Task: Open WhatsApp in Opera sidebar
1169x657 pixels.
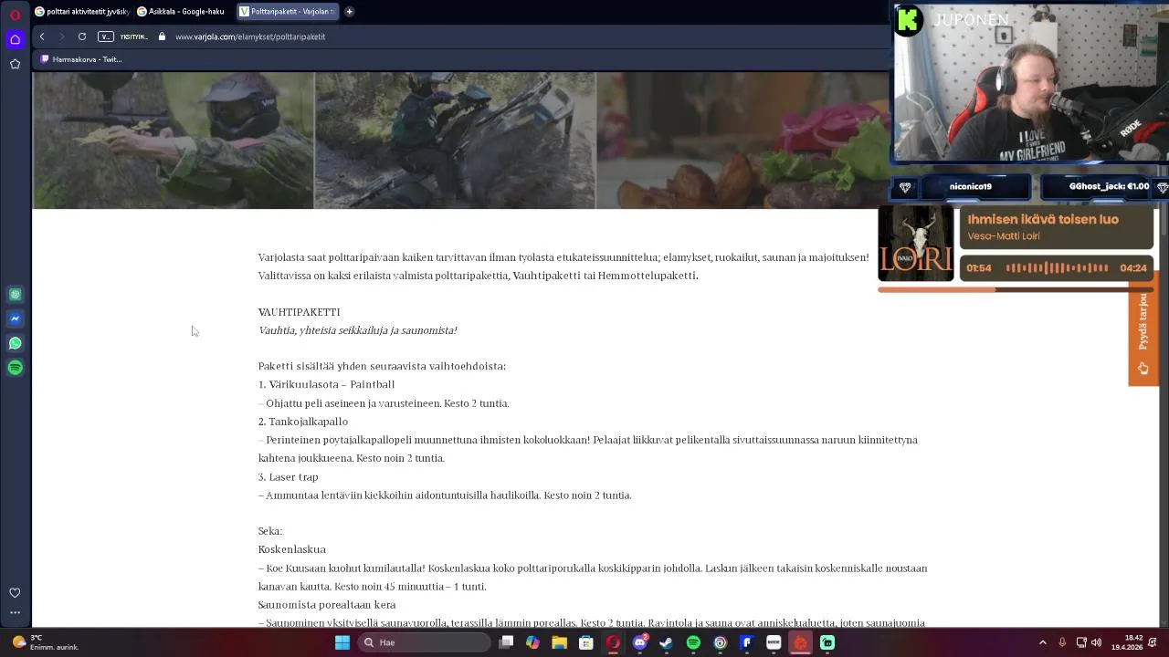Action: pyautogui.click(x=15, y=343)
